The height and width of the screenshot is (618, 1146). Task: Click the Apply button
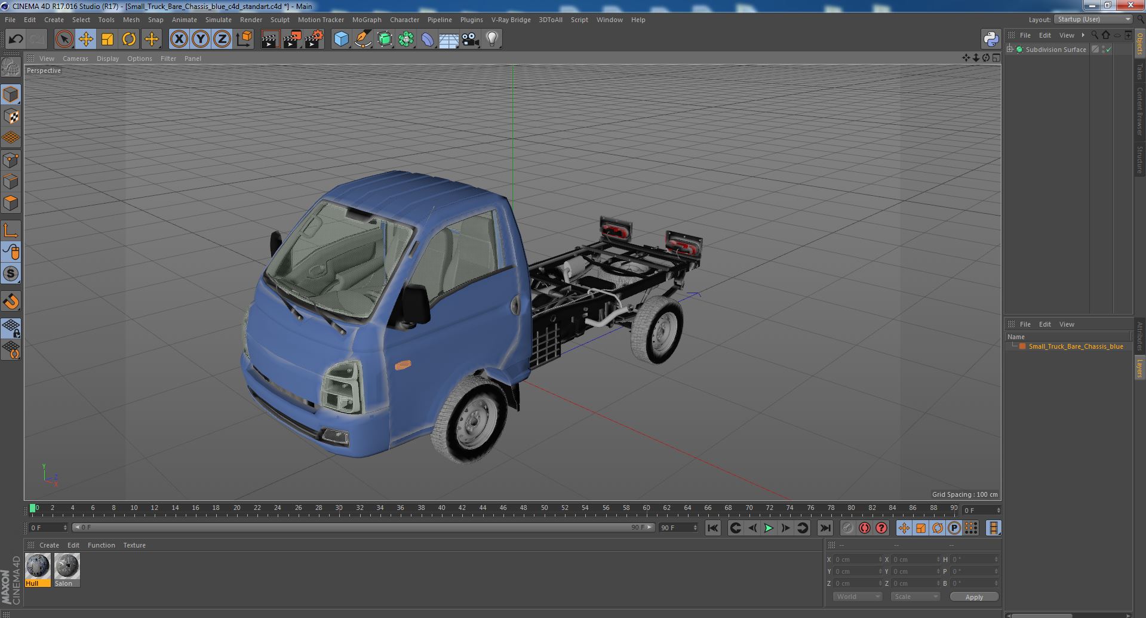[x=974, y=597]
